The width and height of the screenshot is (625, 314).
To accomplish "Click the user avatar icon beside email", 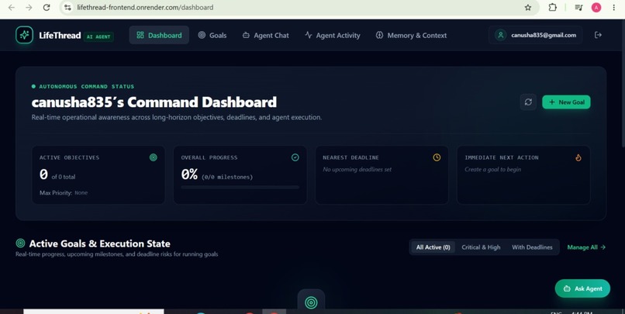I will click(500, 35).
